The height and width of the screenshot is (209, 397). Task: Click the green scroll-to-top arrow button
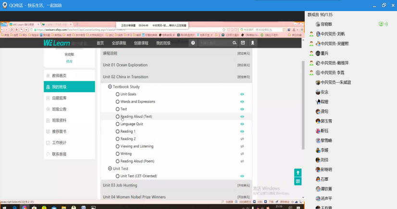coord(298,172)
